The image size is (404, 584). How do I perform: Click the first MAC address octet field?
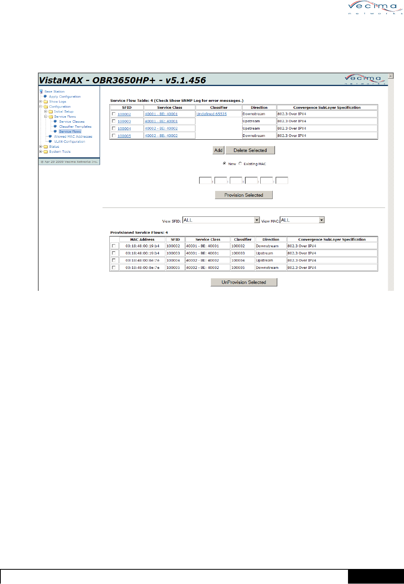tap(205, 181)
